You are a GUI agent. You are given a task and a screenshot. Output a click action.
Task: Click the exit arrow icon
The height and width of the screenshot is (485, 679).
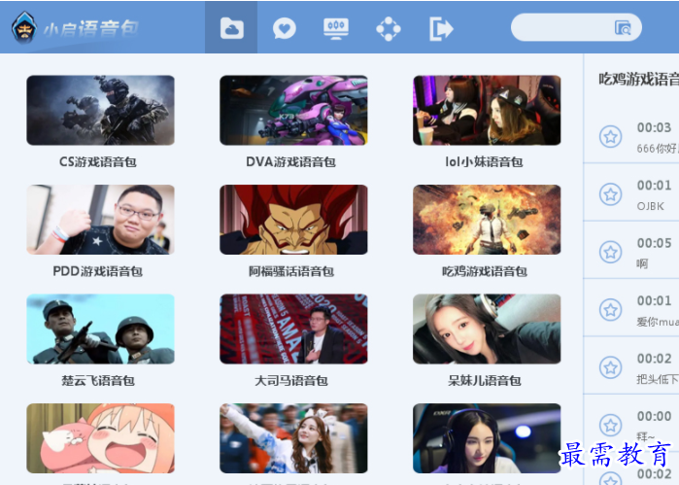click(441, 28)
